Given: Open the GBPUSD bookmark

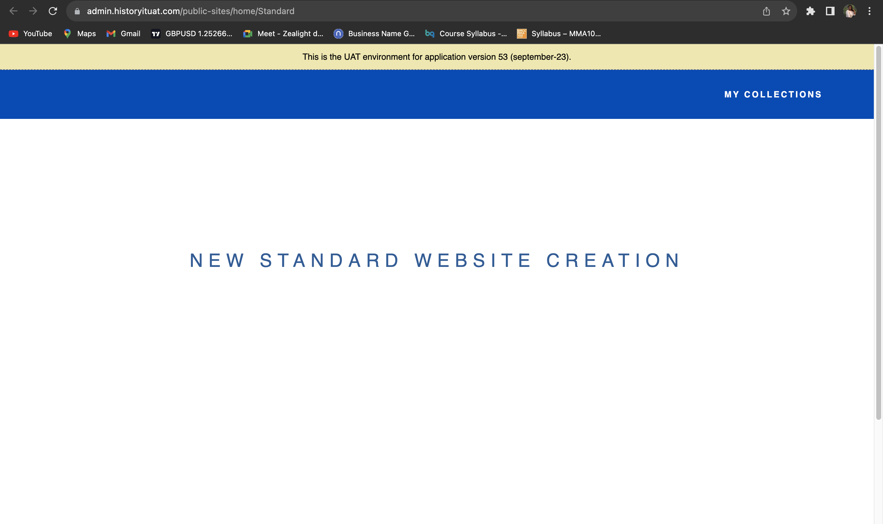Looking at the screenshot, I should [x=192, y=33].
